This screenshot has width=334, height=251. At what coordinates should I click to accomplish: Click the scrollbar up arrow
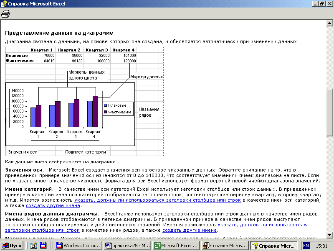click(x=329, y=23)
